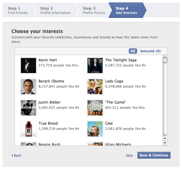This screenshot has width=182, height=170.
Task: Open the Jillian Michaels name link
Action: [118, 144]
